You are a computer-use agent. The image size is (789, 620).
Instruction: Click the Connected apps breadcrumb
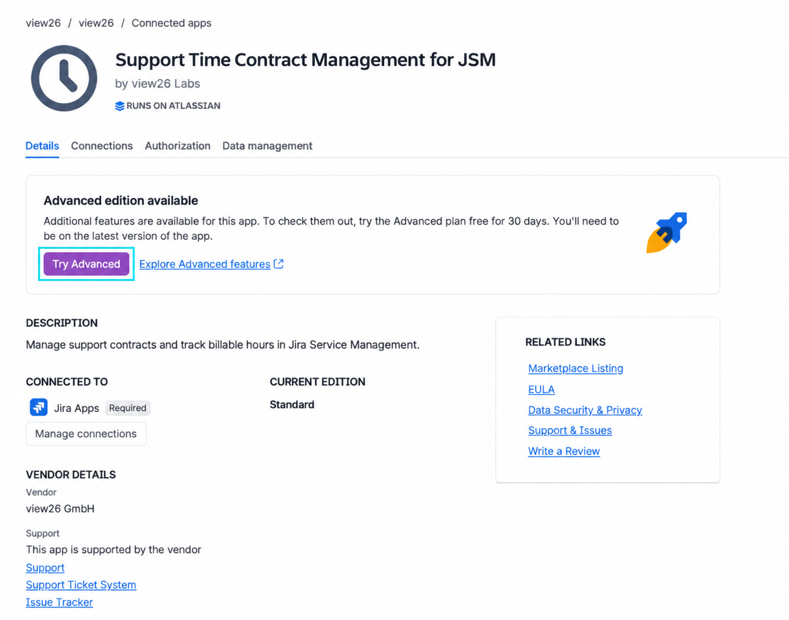(171, 23)
